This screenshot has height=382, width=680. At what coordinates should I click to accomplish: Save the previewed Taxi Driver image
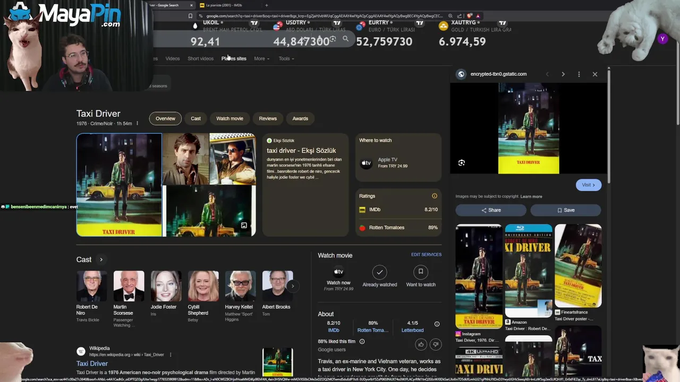pyautogui.click(x=566, y=210)
